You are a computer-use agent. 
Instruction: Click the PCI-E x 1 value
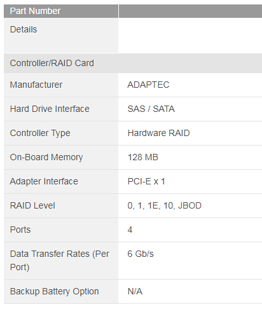[x=146, y=181]
